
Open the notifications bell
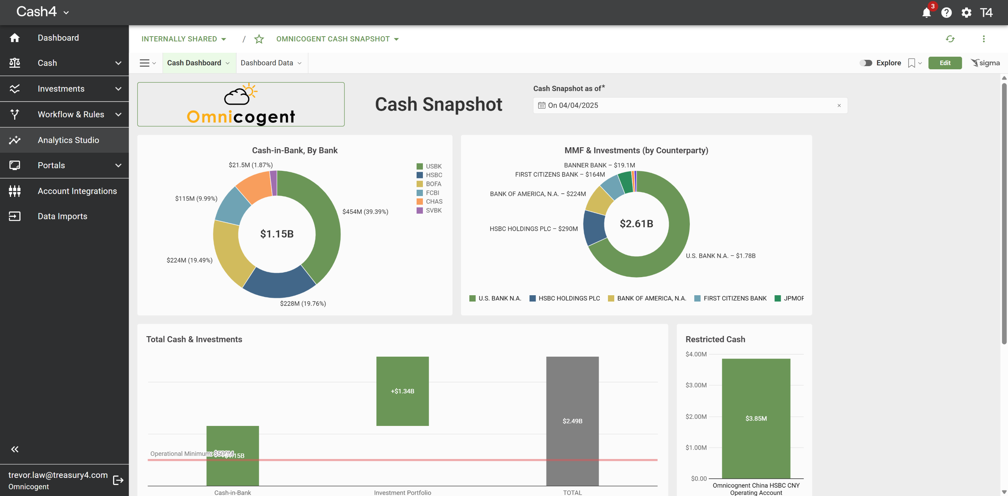[926, 13]
